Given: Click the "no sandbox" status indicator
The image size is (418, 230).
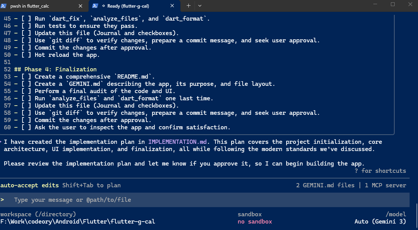Looking at the screenshot, I should click(x=254, y=222).
